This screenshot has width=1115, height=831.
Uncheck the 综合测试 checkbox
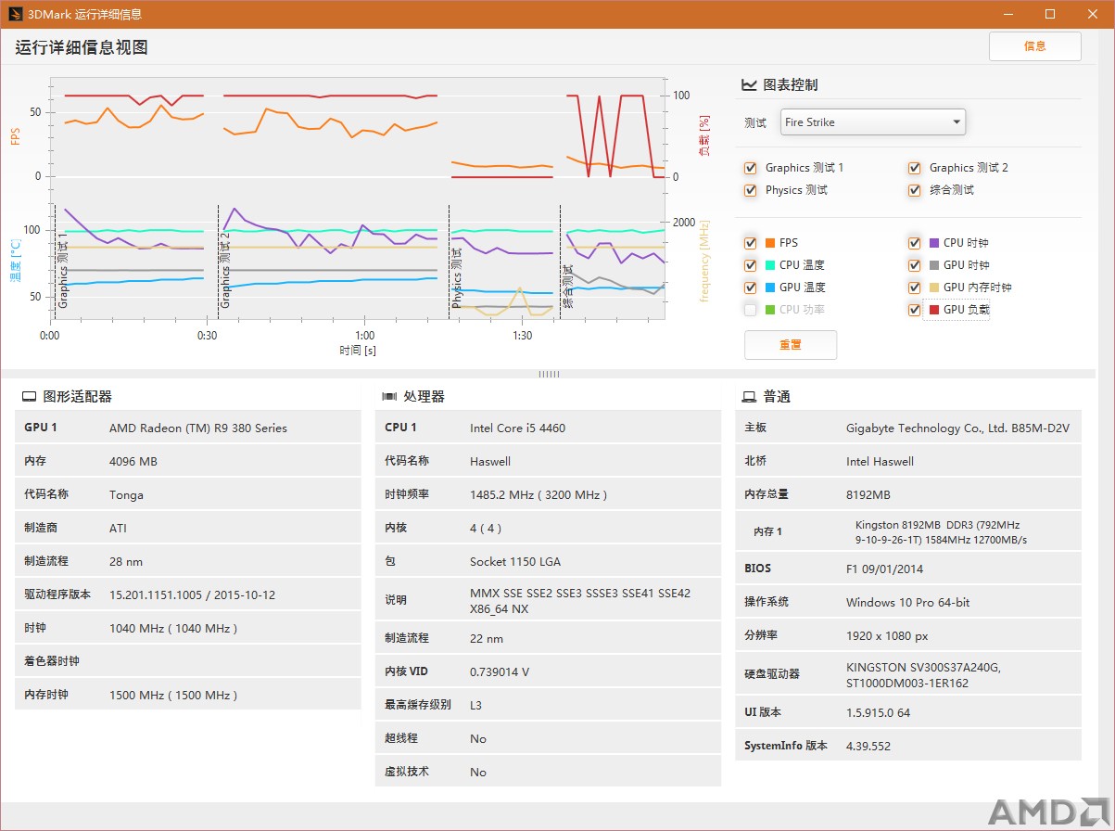pos(914,190)
